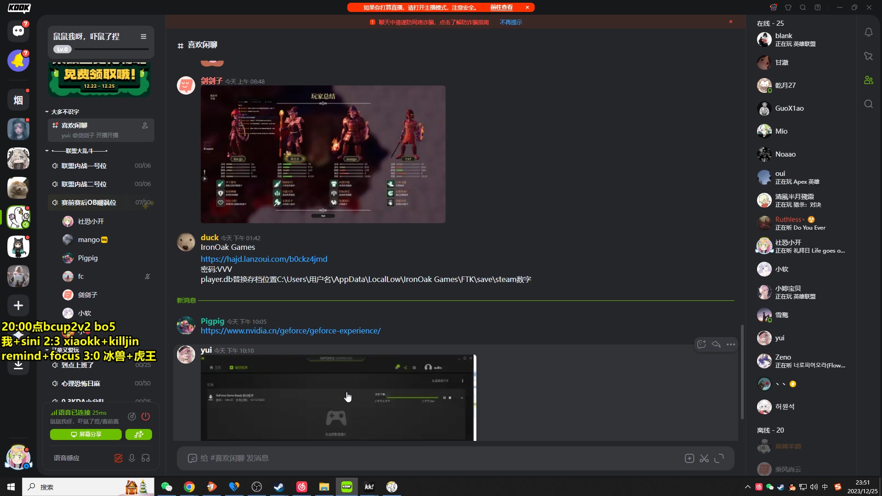The width and height of the screenshot is (882, 496).
Task: Add reaction to yui's message
Action: [x=701, y=344]
